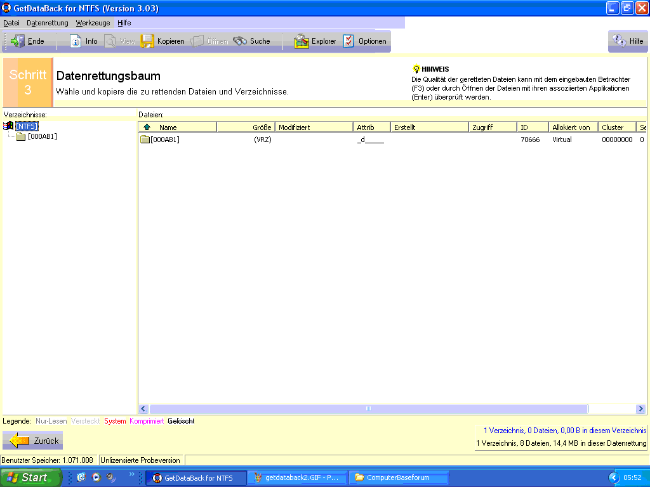Click the Zurück back button

click(33, 441)
